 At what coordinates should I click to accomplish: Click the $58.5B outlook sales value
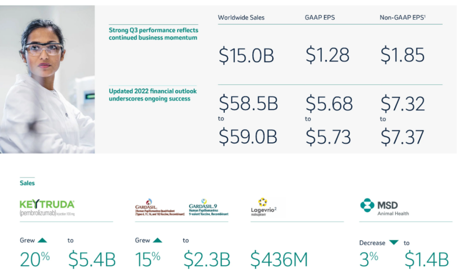tap(248, 103)
